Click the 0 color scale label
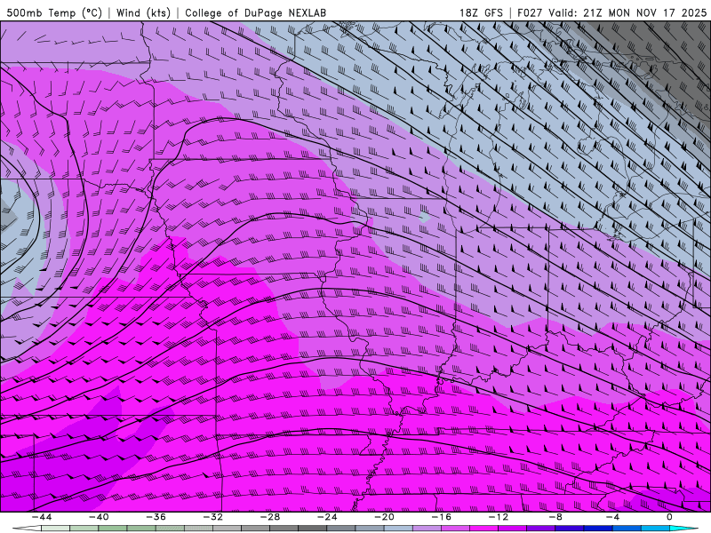 (670, 517)
